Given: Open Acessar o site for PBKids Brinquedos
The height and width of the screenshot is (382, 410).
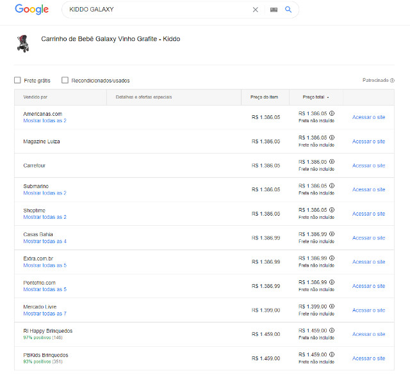Looking at the screenshot, I should (x=369, y=358).
